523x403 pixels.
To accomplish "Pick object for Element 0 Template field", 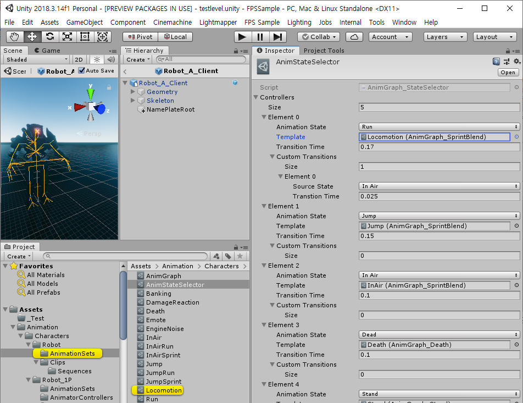I will [516, 137].
